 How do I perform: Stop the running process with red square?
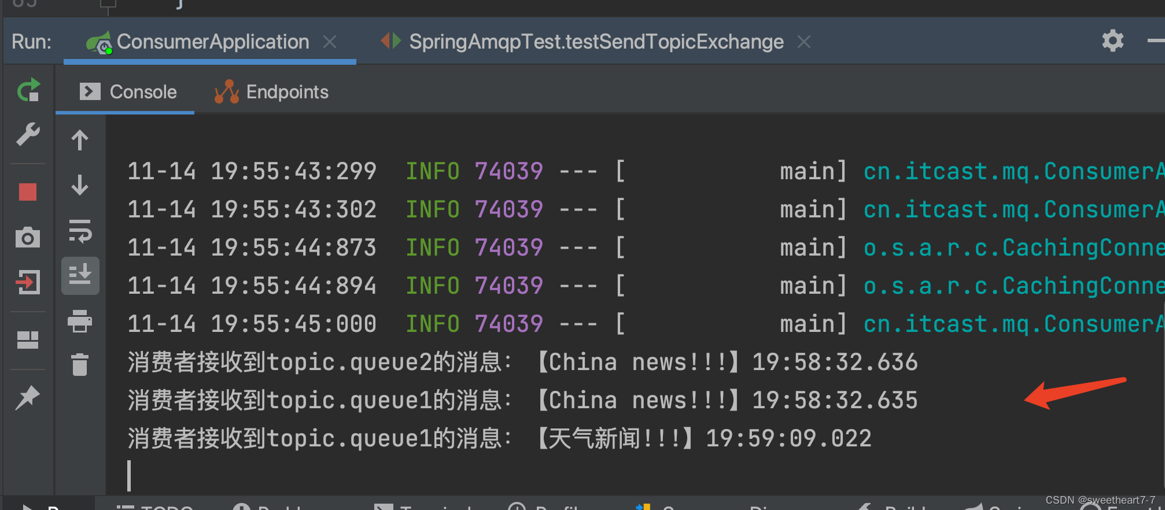(28, 191)
